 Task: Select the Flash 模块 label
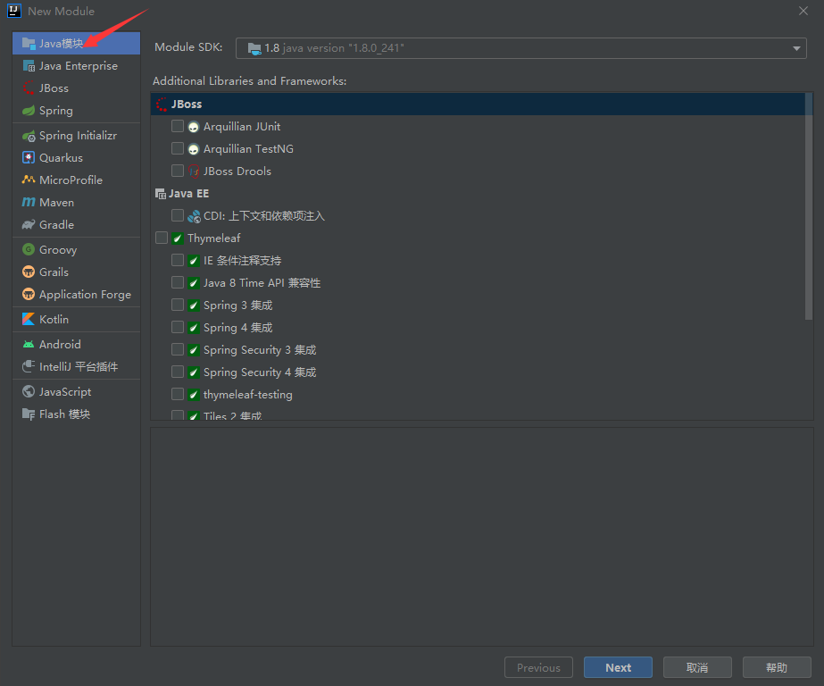pyautogui.click(x=64, y=414)
